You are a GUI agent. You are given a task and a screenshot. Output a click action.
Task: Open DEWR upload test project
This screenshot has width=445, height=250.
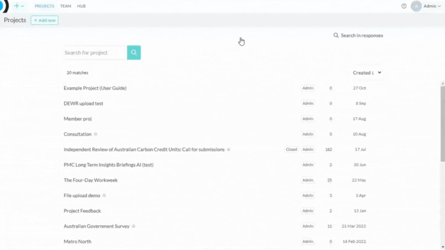pos(83,103)
